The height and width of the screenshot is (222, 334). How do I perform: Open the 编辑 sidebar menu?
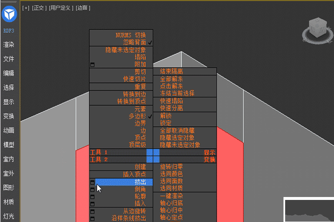tap(9, 73)
